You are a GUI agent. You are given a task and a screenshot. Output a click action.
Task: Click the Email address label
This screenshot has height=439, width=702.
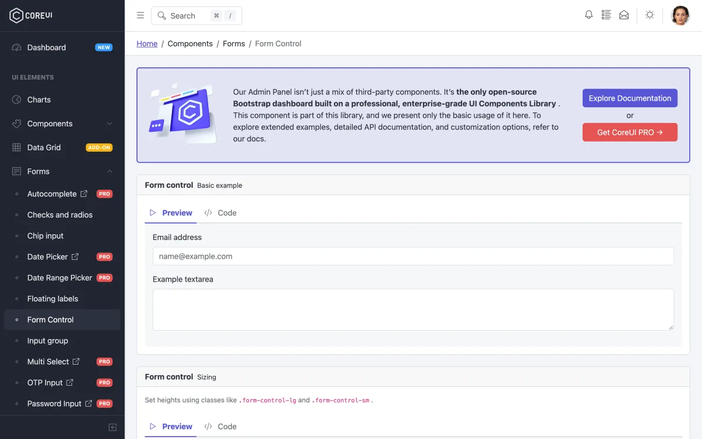[177, 237]
